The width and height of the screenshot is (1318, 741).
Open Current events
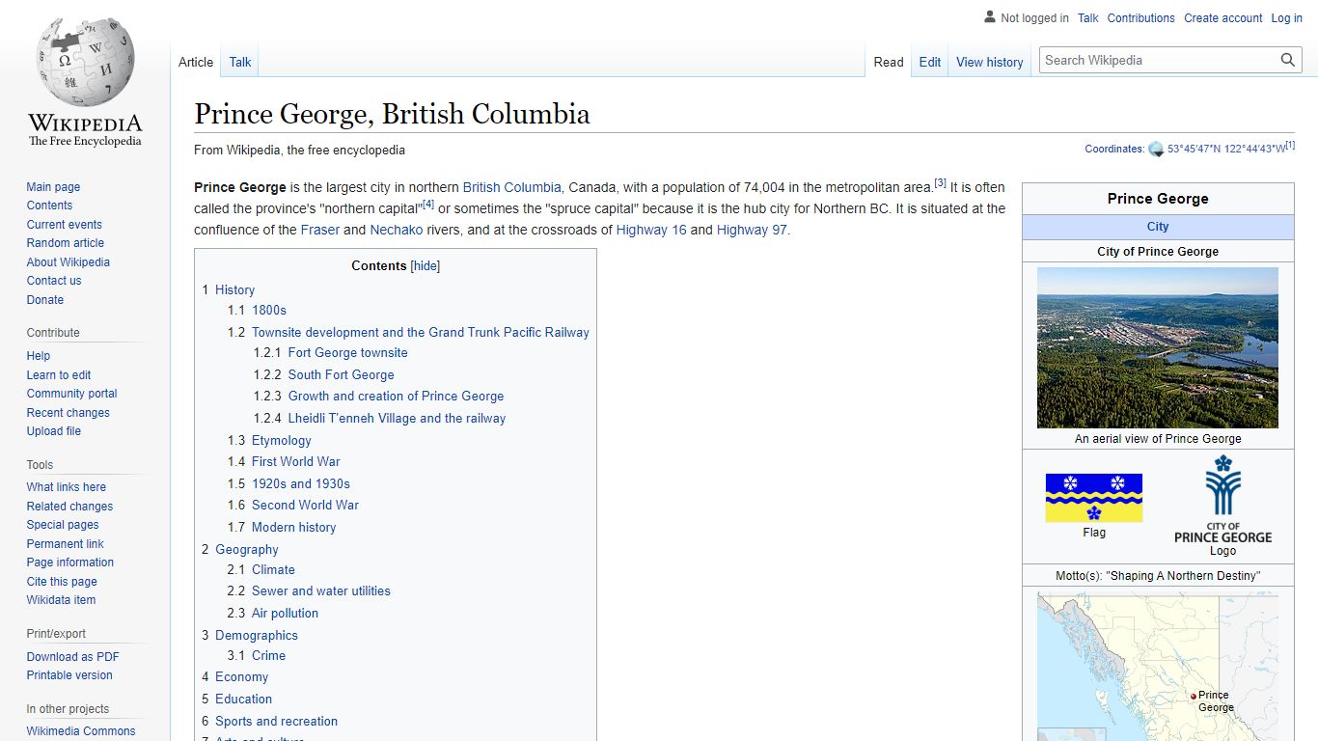pyautogui.click(x=64, y=225)
